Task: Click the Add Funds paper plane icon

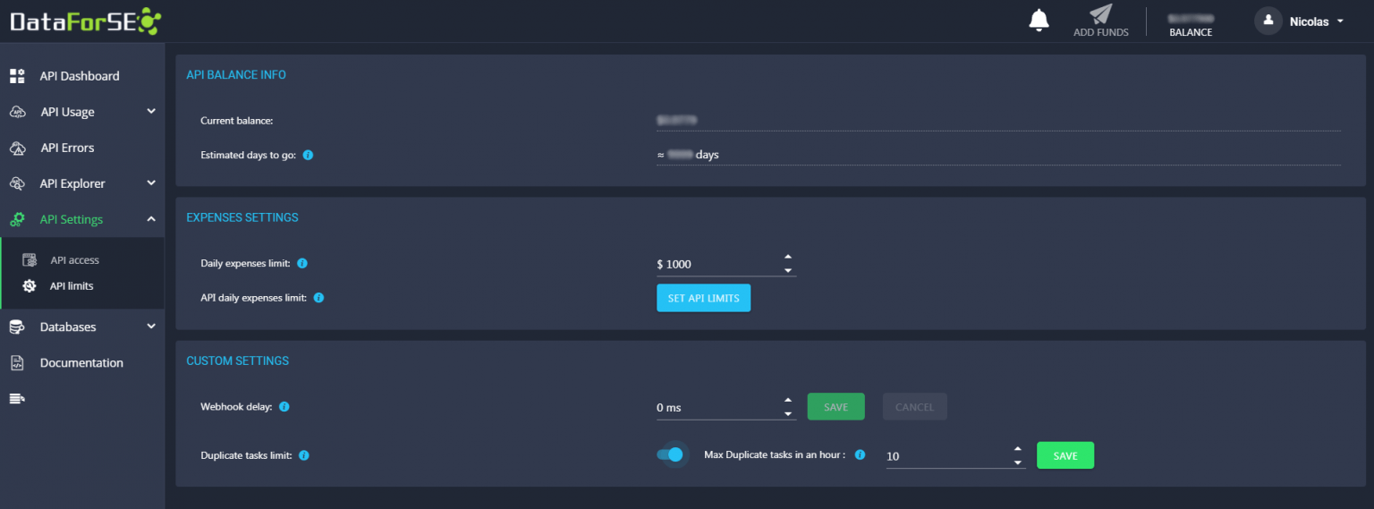Action: (1100, 15)
